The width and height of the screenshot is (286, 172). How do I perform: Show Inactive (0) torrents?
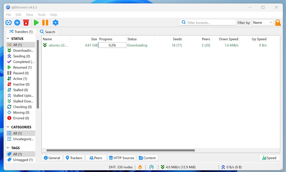[x=21, y=84]
